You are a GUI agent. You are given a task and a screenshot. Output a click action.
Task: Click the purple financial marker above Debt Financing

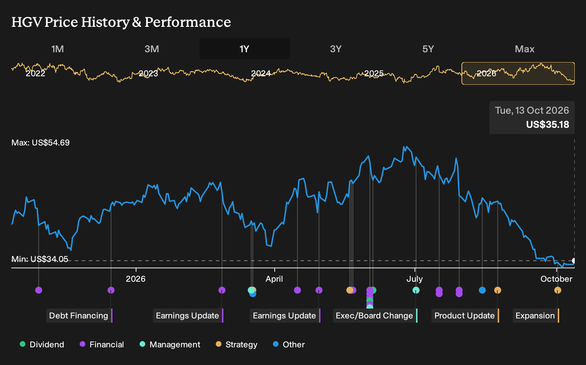coord(111,290)
